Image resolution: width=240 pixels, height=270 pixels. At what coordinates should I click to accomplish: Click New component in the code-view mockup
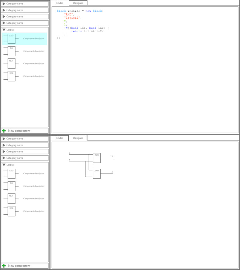25,131
